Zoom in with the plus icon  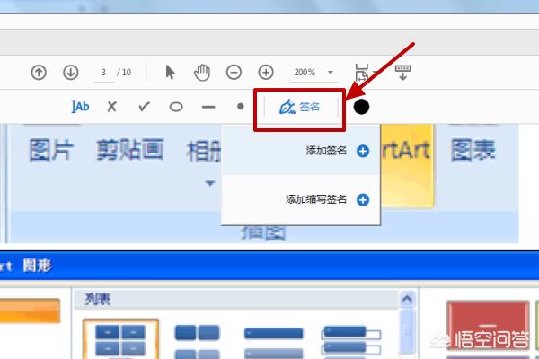(x=266, y=72)
